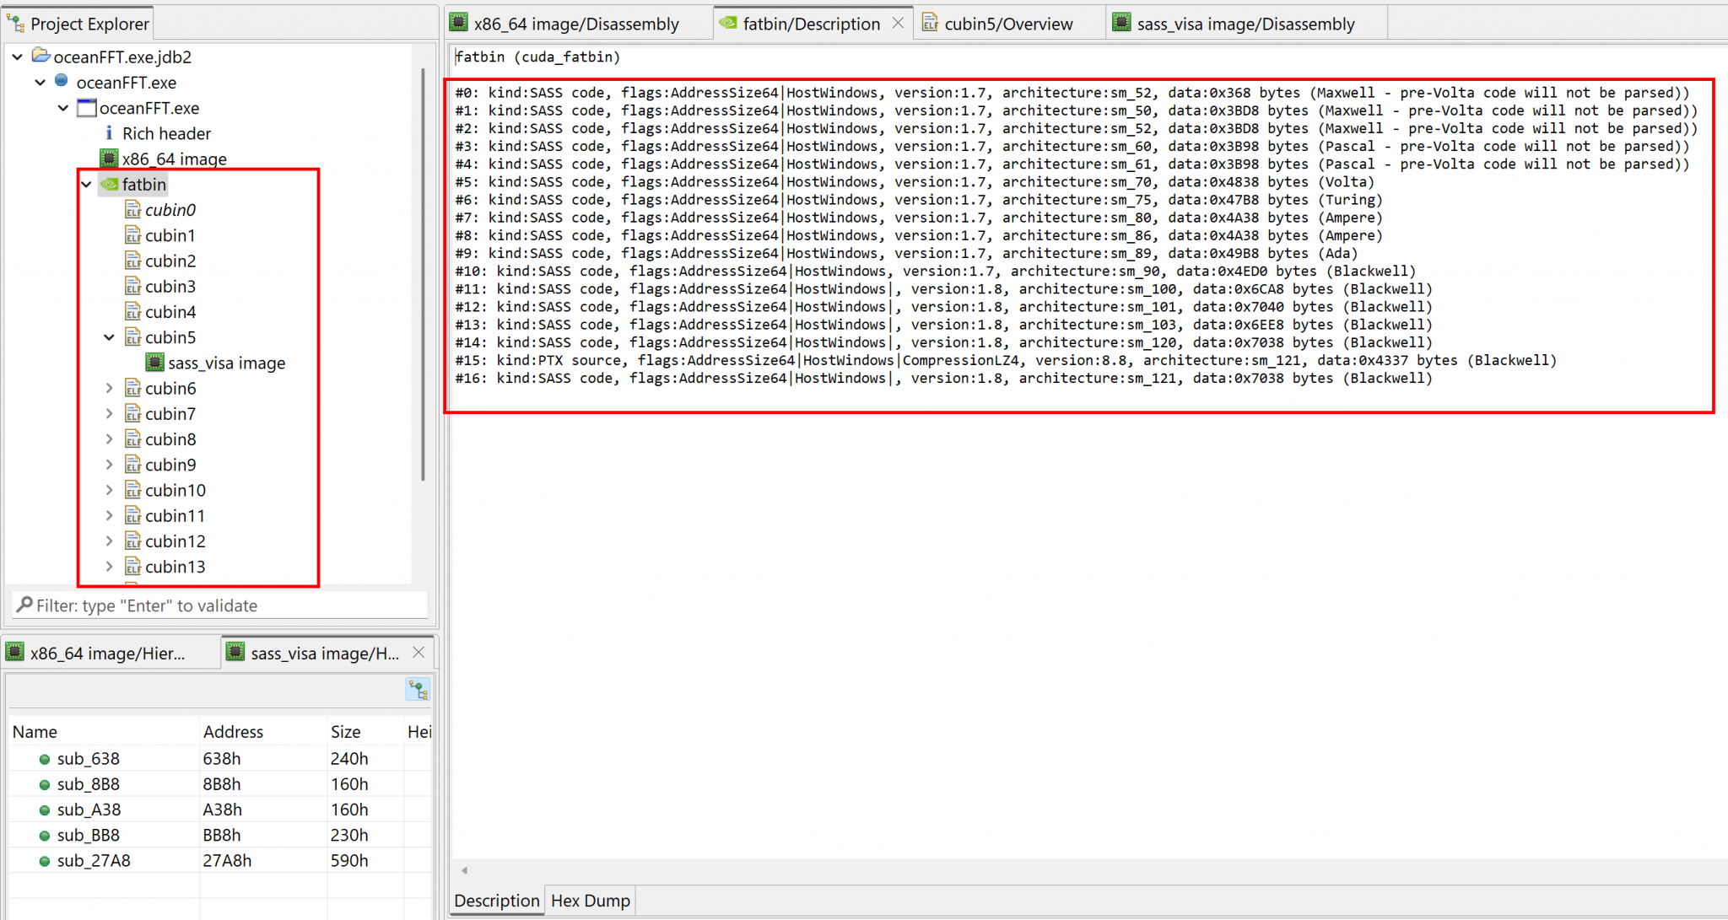Switch to the Hex Dump tab
1728x920 pixels.
coord(590,900)
